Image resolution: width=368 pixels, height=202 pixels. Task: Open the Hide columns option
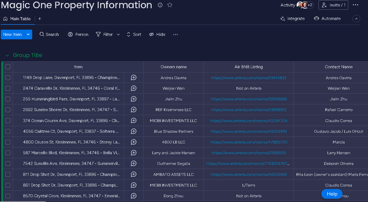(157, 35)
